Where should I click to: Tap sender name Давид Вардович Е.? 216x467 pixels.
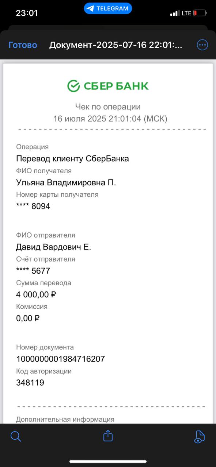pos(53,247)
